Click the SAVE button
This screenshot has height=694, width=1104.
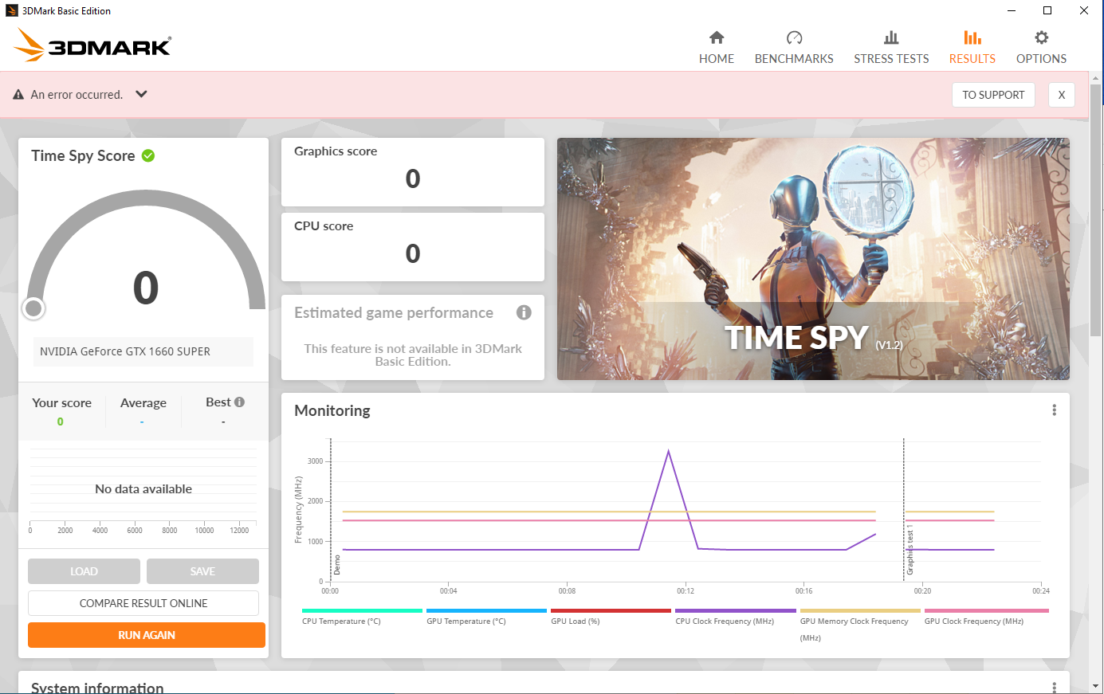[202, 571]
